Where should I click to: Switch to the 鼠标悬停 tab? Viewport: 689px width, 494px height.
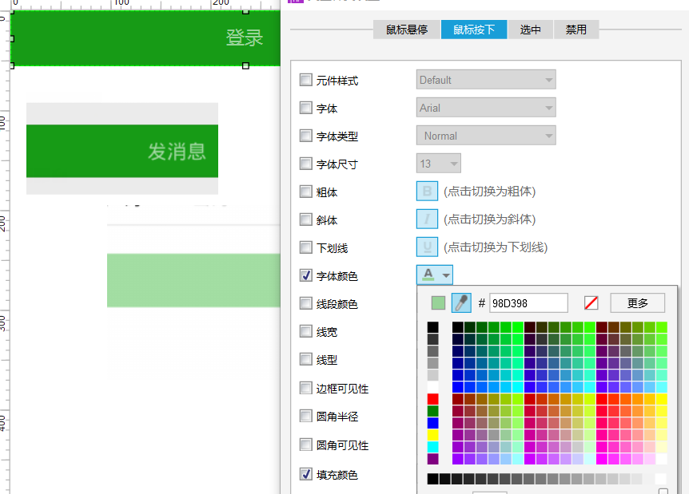click(x=407, y=30)
